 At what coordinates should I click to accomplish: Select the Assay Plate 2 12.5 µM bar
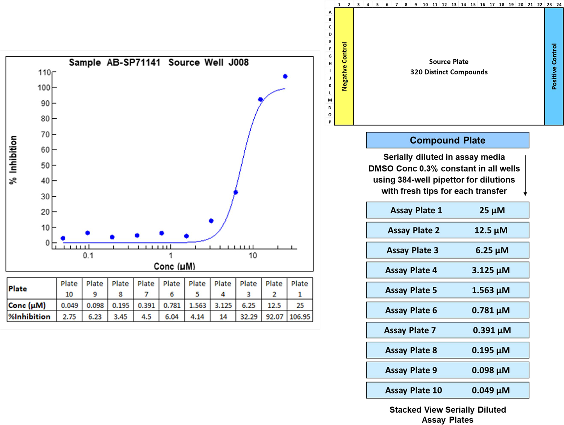click(447, 230)
